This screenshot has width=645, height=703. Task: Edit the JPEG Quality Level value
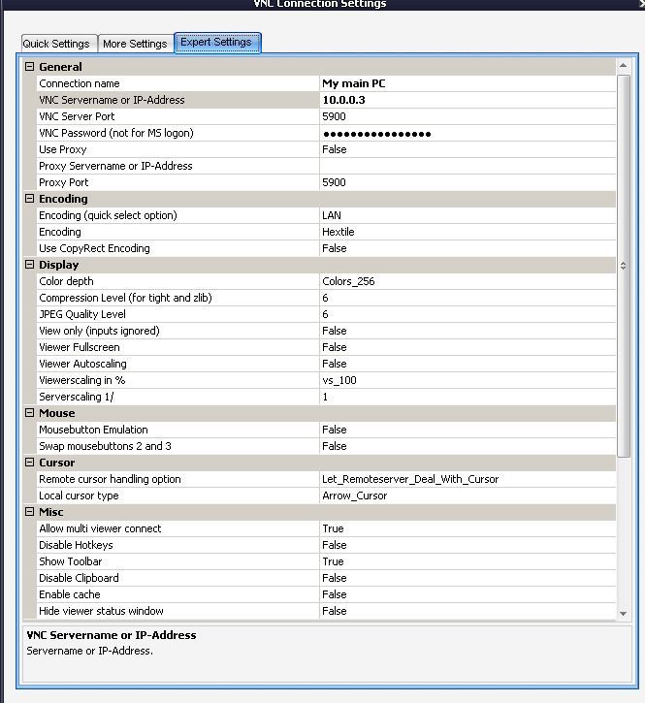[x=468, y=314]
